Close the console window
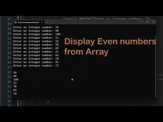Image resolution: width=163 pixels, height=122 pixels. [153, 22]
